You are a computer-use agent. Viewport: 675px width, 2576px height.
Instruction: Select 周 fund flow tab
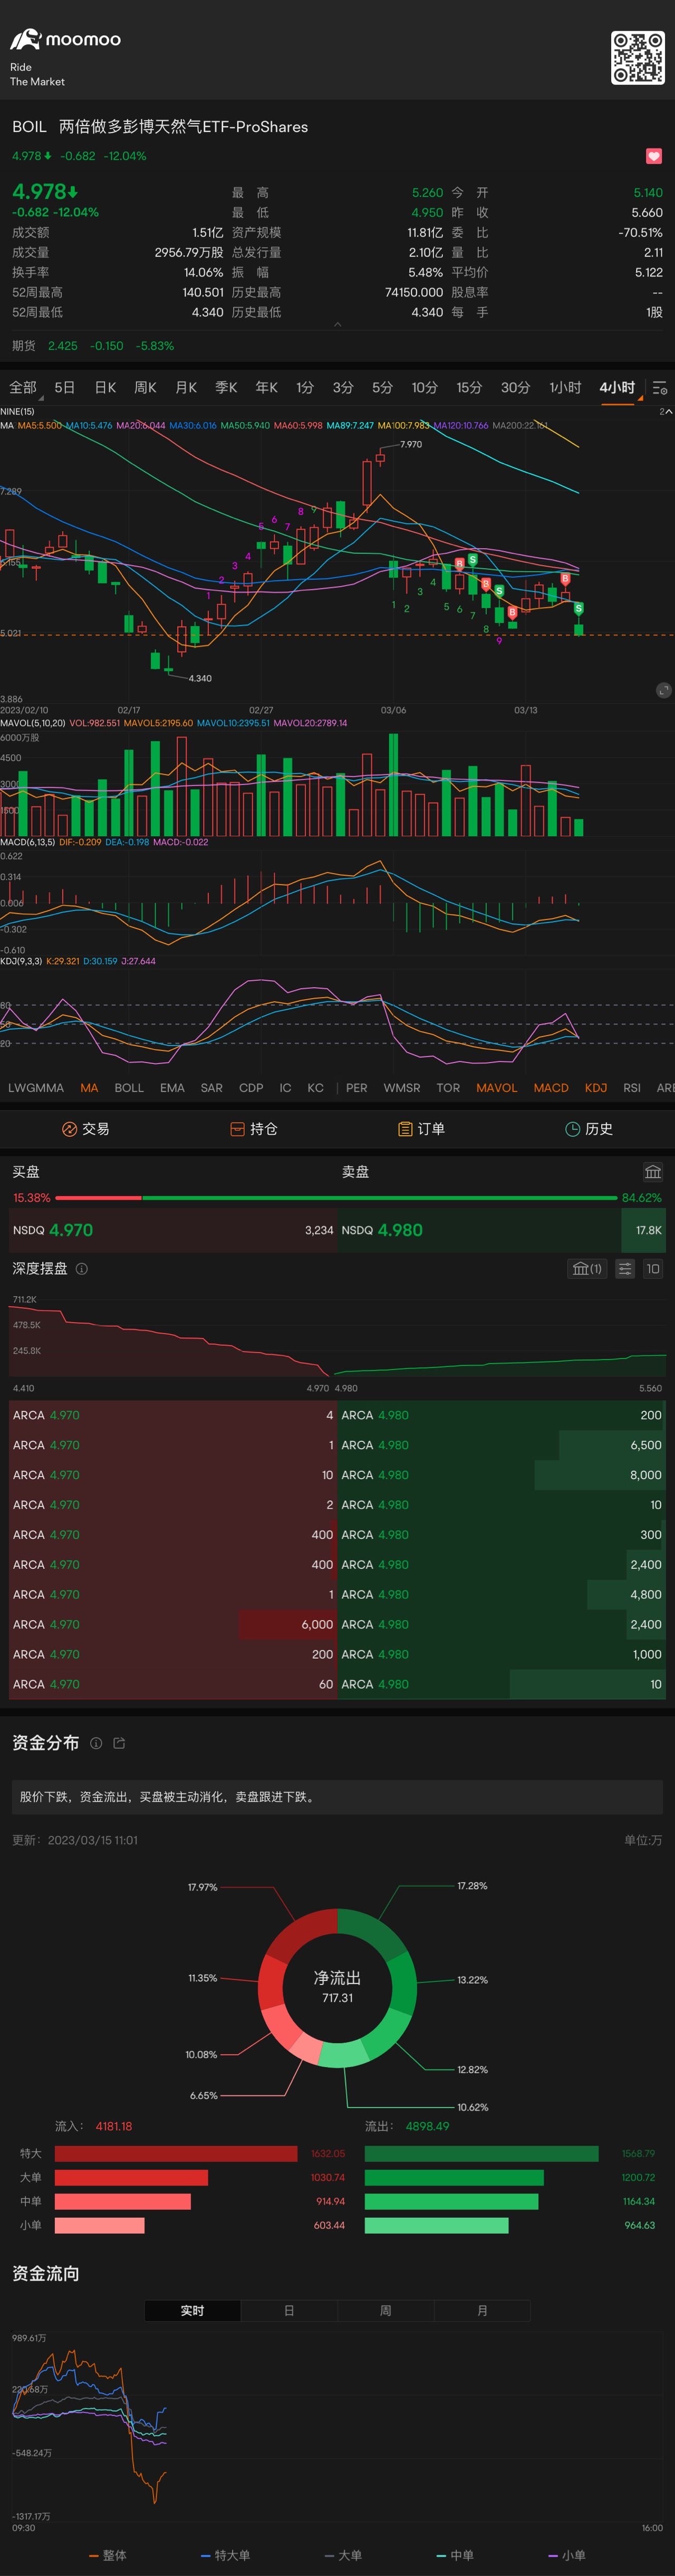[x=386, y=2311]
